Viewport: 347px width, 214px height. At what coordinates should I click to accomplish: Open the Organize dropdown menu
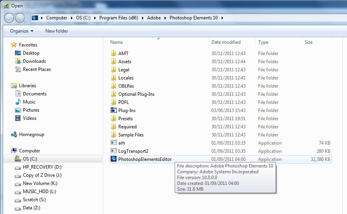[22, 31]
